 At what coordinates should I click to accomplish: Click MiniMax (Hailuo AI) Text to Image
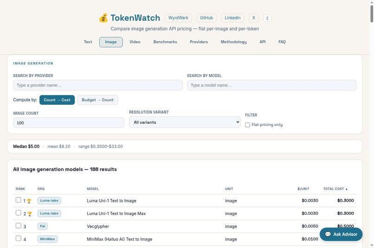120,239
